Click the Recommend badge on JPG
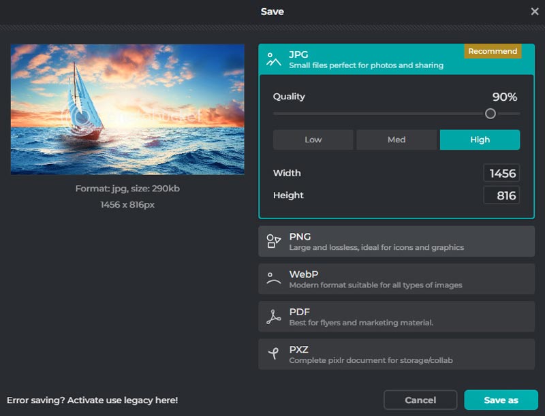545x416 pixels. click(x=493, y=51)
